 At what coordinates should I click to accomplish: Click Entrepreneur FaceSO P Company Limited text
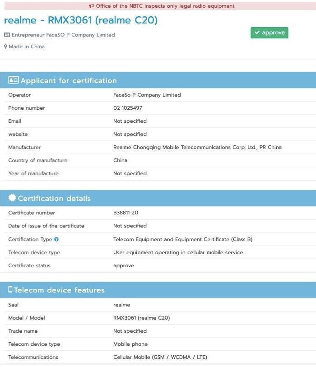[63, 35]
